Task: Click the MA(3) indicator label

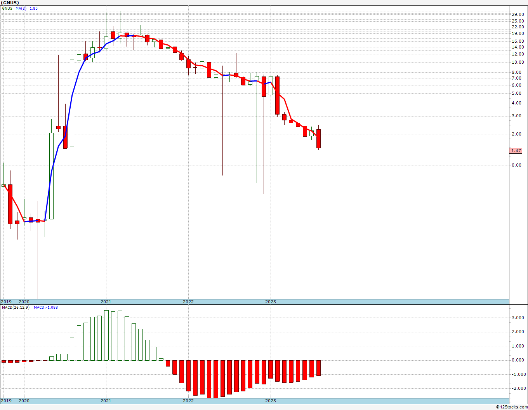Action: point(21,8)
